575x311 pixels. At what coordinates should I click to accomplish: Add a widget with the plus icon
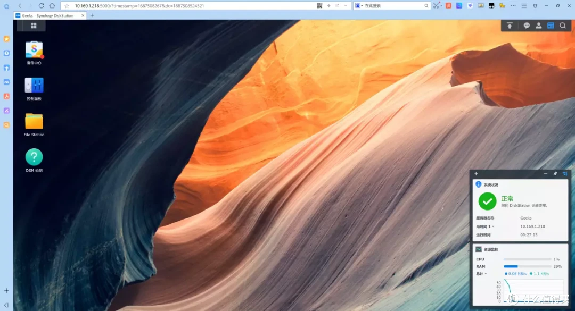click(x=476, y=174)
